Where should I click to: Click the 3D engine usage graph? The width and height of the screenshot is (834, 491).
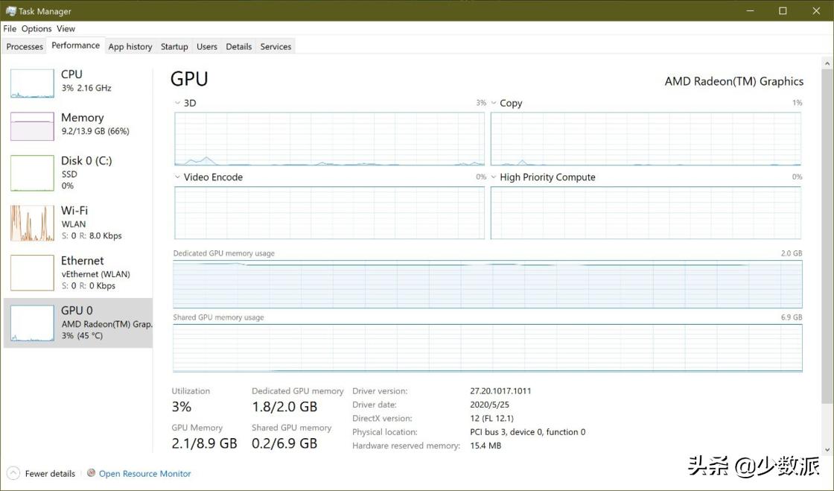pyautogui.click(x=329, y=139)
